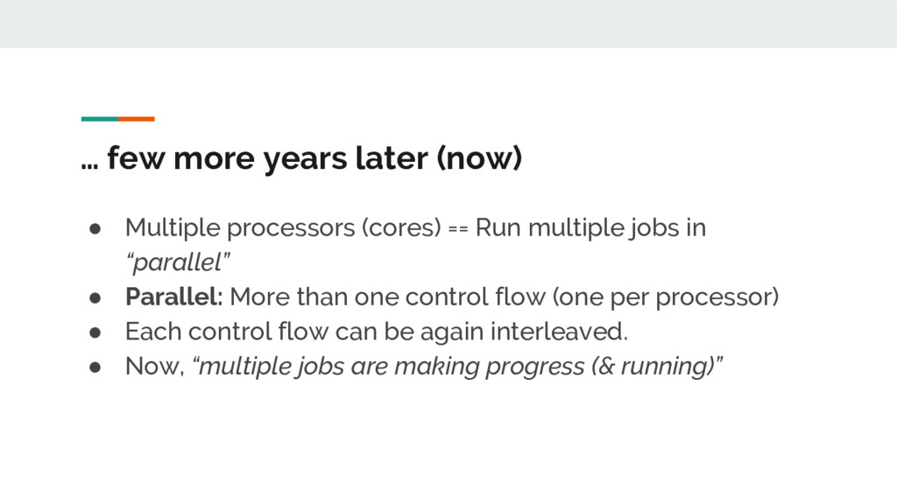Click the italic "parallel" quoted word

tap(178, 263)
